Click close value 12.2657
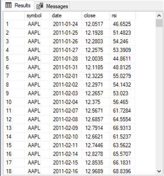 [x=96, y=93]
